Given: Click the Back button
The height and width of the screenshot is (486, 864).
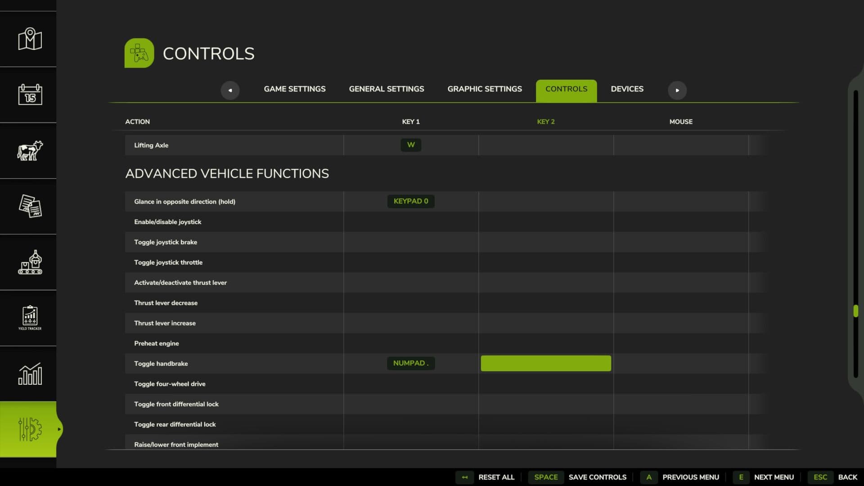Looking at the screenshot, I should tap(847, 477).
